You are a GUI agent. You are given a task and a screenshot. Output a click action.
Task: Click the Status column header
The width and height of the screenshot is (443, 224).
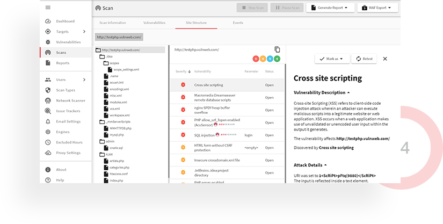[269, 71]
